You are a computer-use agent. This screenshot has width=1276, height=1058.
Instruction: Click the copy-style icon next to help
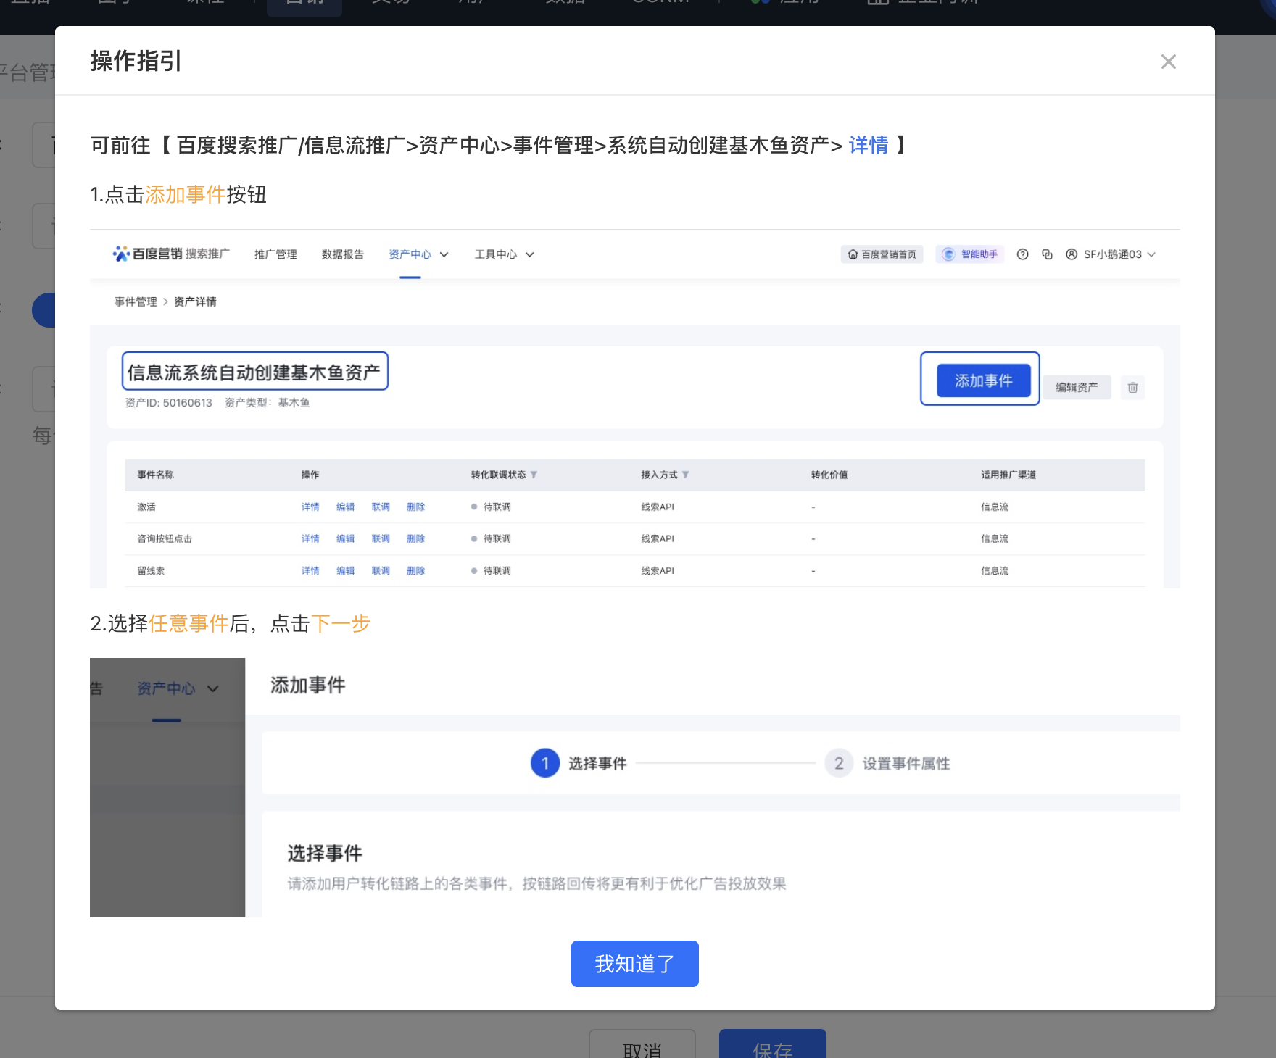click(1047, 254)
